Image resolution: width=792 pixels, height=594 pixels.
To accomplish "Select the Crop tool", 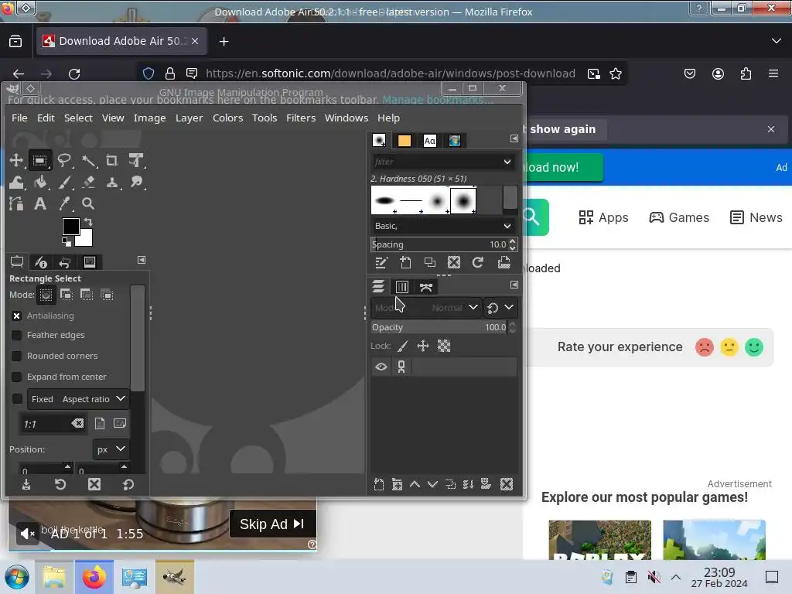I will click(x=111, y=161).
